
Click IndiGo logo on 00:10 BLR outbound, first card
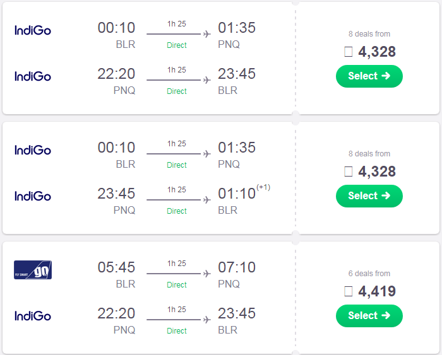click(33, 30)
